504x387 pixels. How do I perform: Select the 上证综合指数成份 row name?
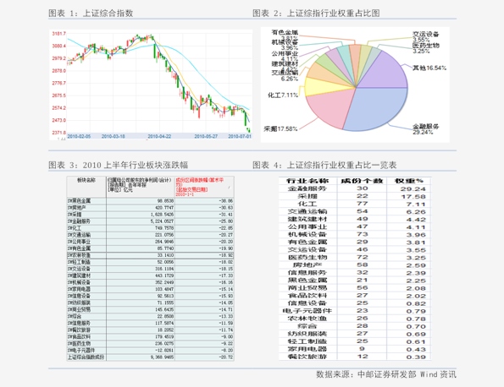pos(86,357)
